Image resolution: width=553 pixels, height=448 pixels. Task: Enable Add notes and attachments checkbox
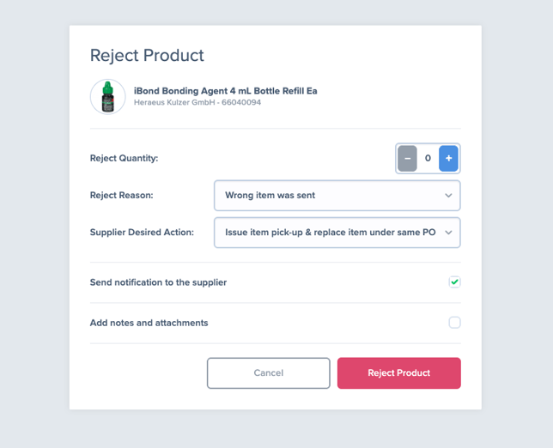(x=454, y=323)
